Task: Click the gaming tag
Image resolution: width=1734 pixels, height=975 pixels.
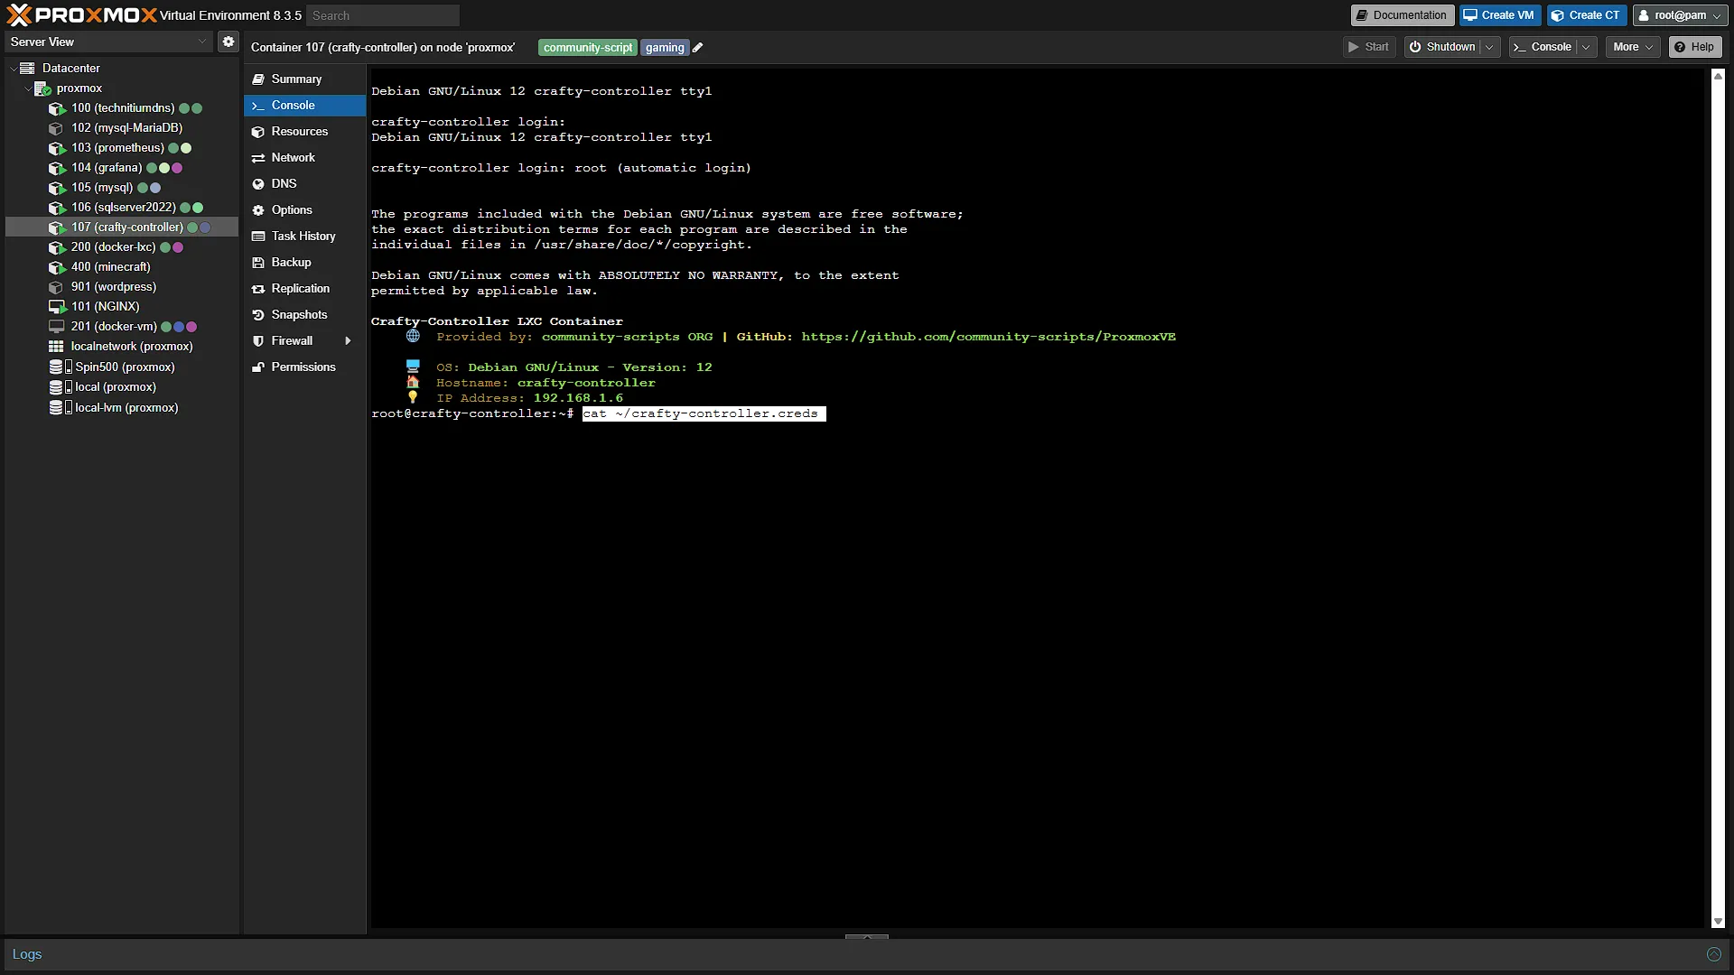Action: click(665, 48)
